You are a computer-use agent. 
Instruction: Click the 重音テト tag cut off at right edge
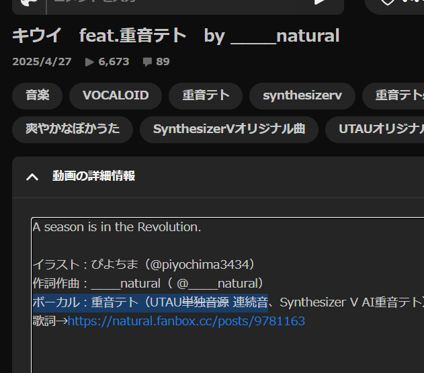pyautogui.click(x=393, y=95)
